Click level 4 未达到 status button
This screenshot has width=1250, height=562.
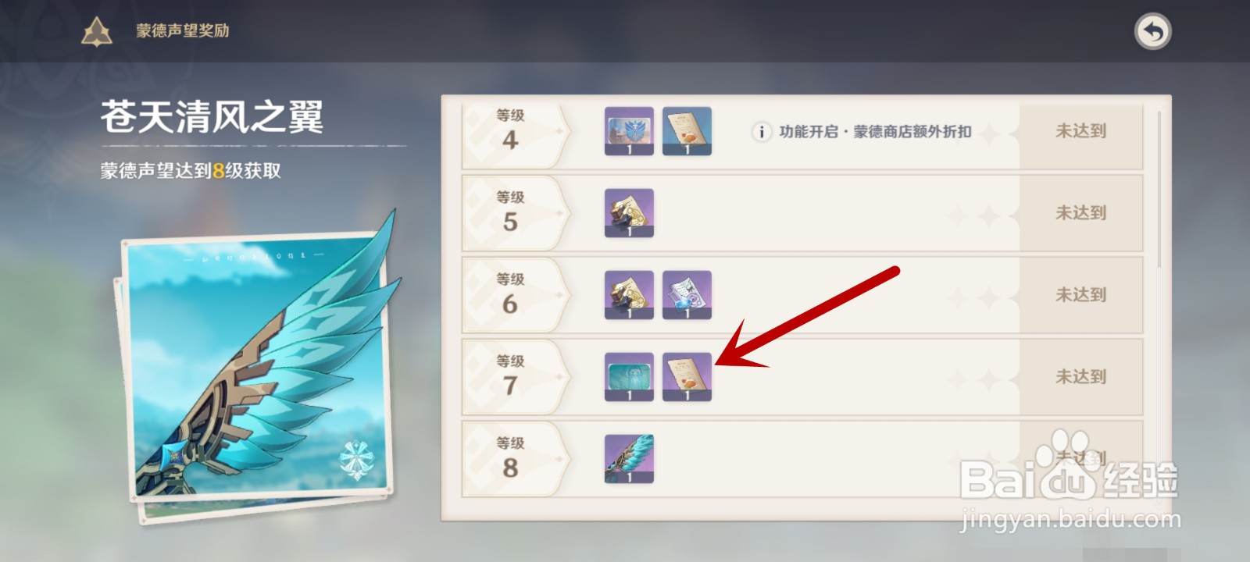pyautogui.click(x=1080, y=131)
